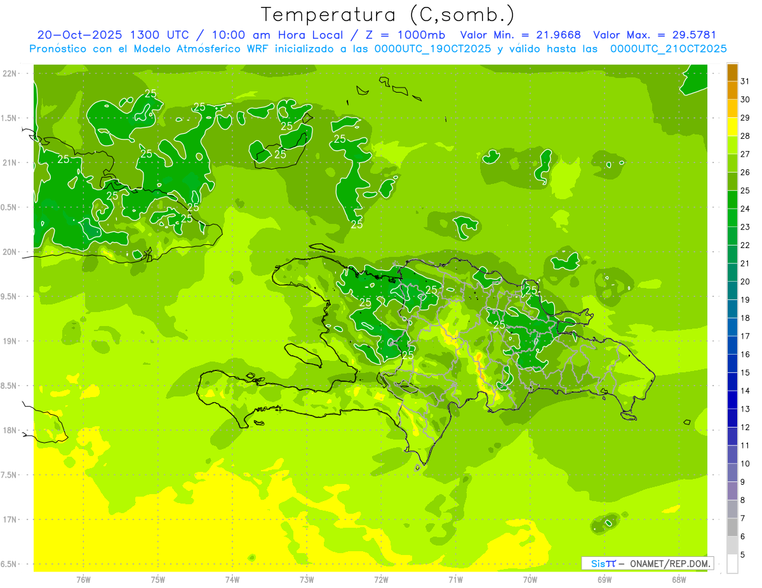Pick the yellow legend swatch between 28 and 29
This screenshot has height=588, width=762.
point(732,127)
